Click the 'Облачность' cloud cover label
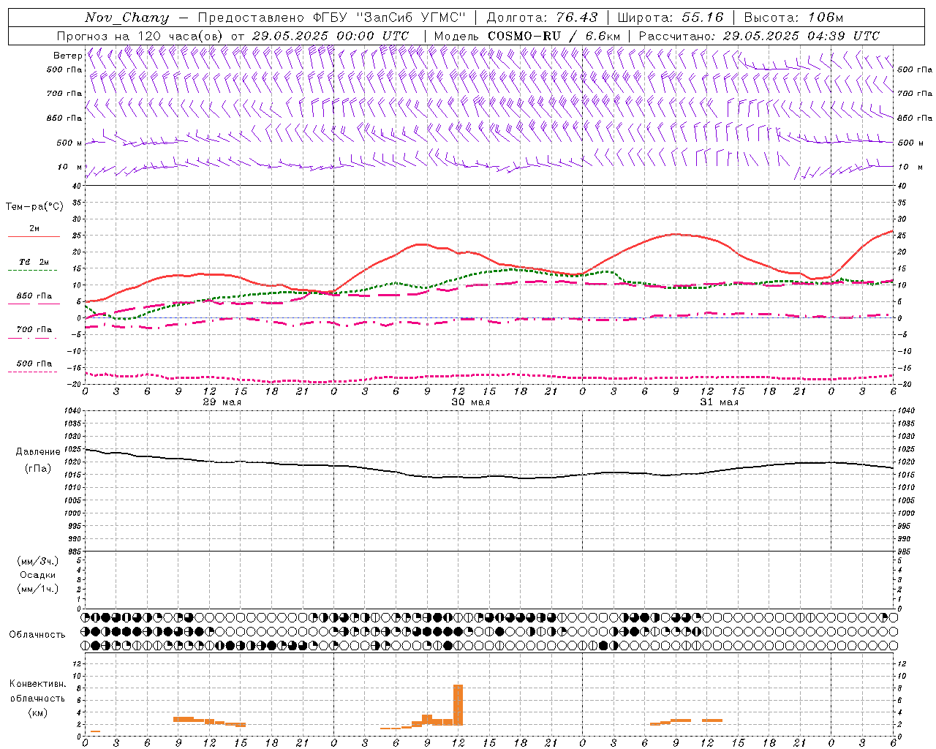 pyautogui.click(x=37, y=634)
